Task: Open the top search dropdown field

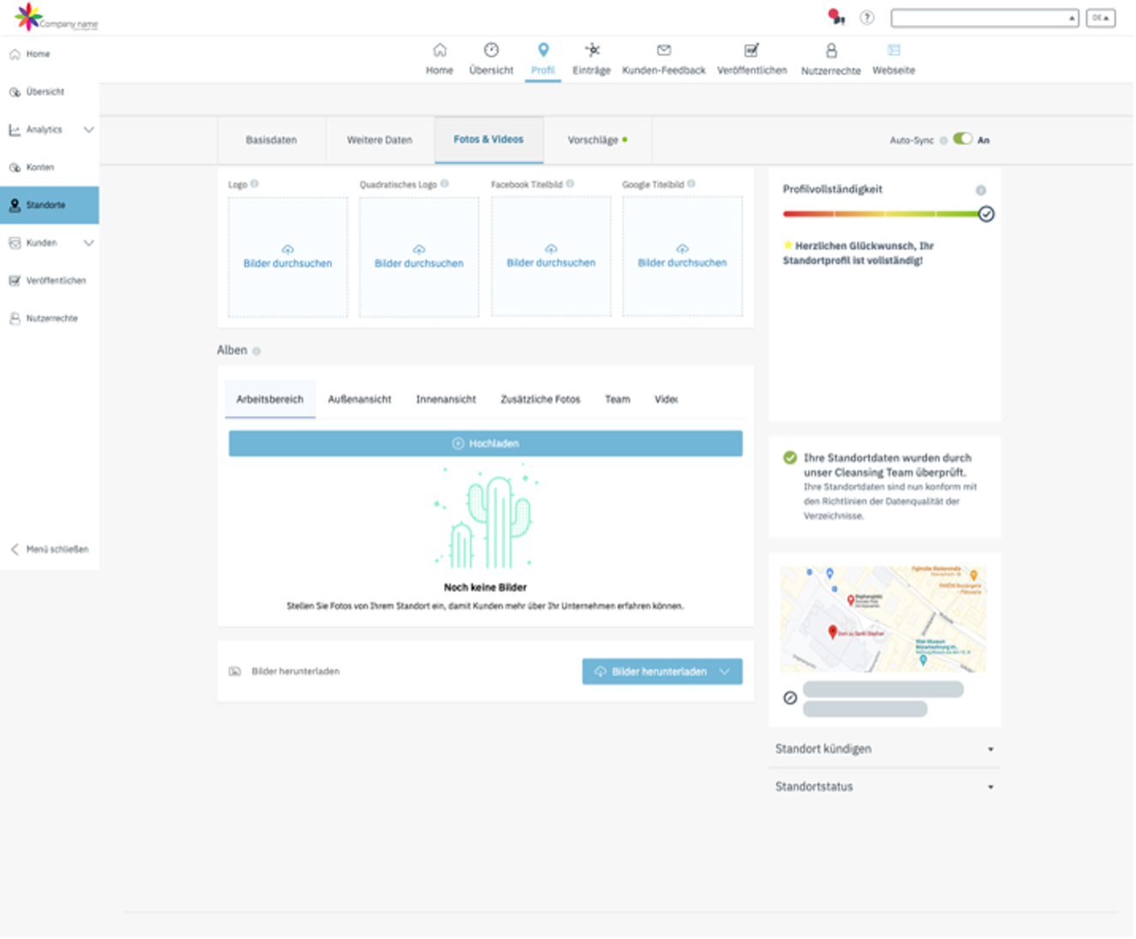Action: (987, 18)
